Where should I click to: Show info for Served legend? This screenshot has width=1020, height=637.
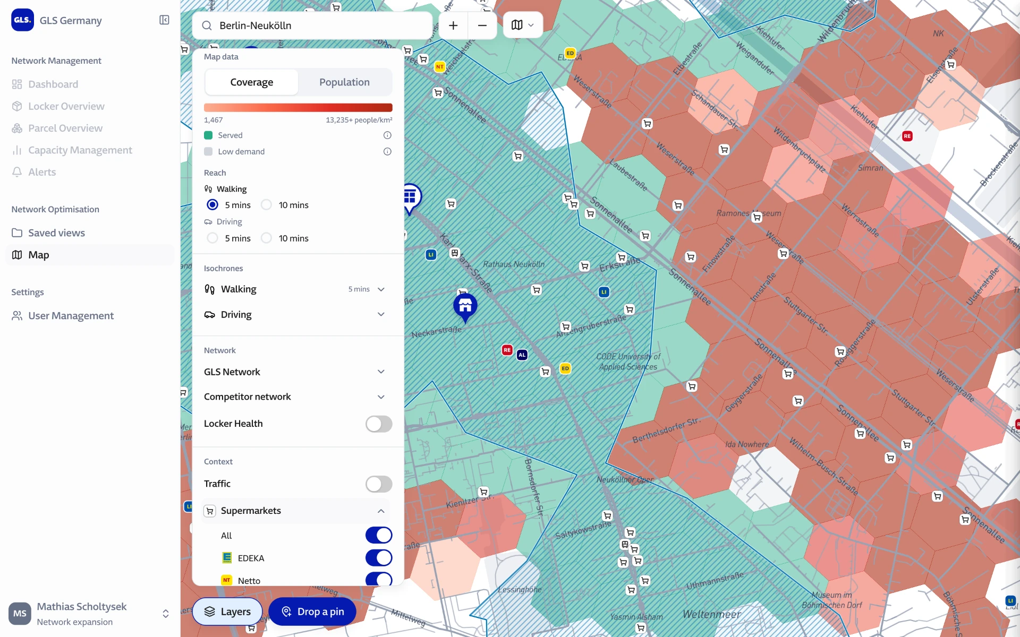point(387,135)
